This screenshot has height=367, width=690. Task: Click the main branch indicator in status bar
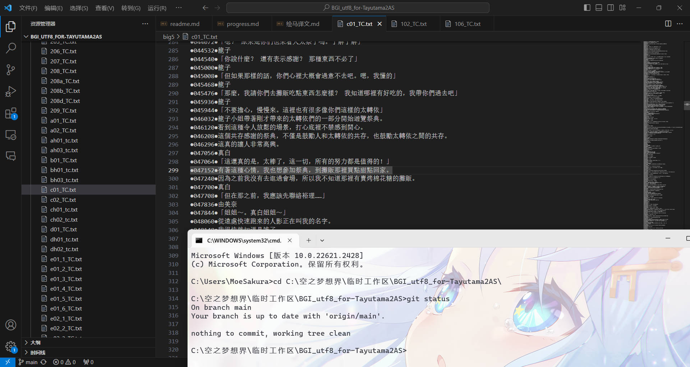click(28, 362)
